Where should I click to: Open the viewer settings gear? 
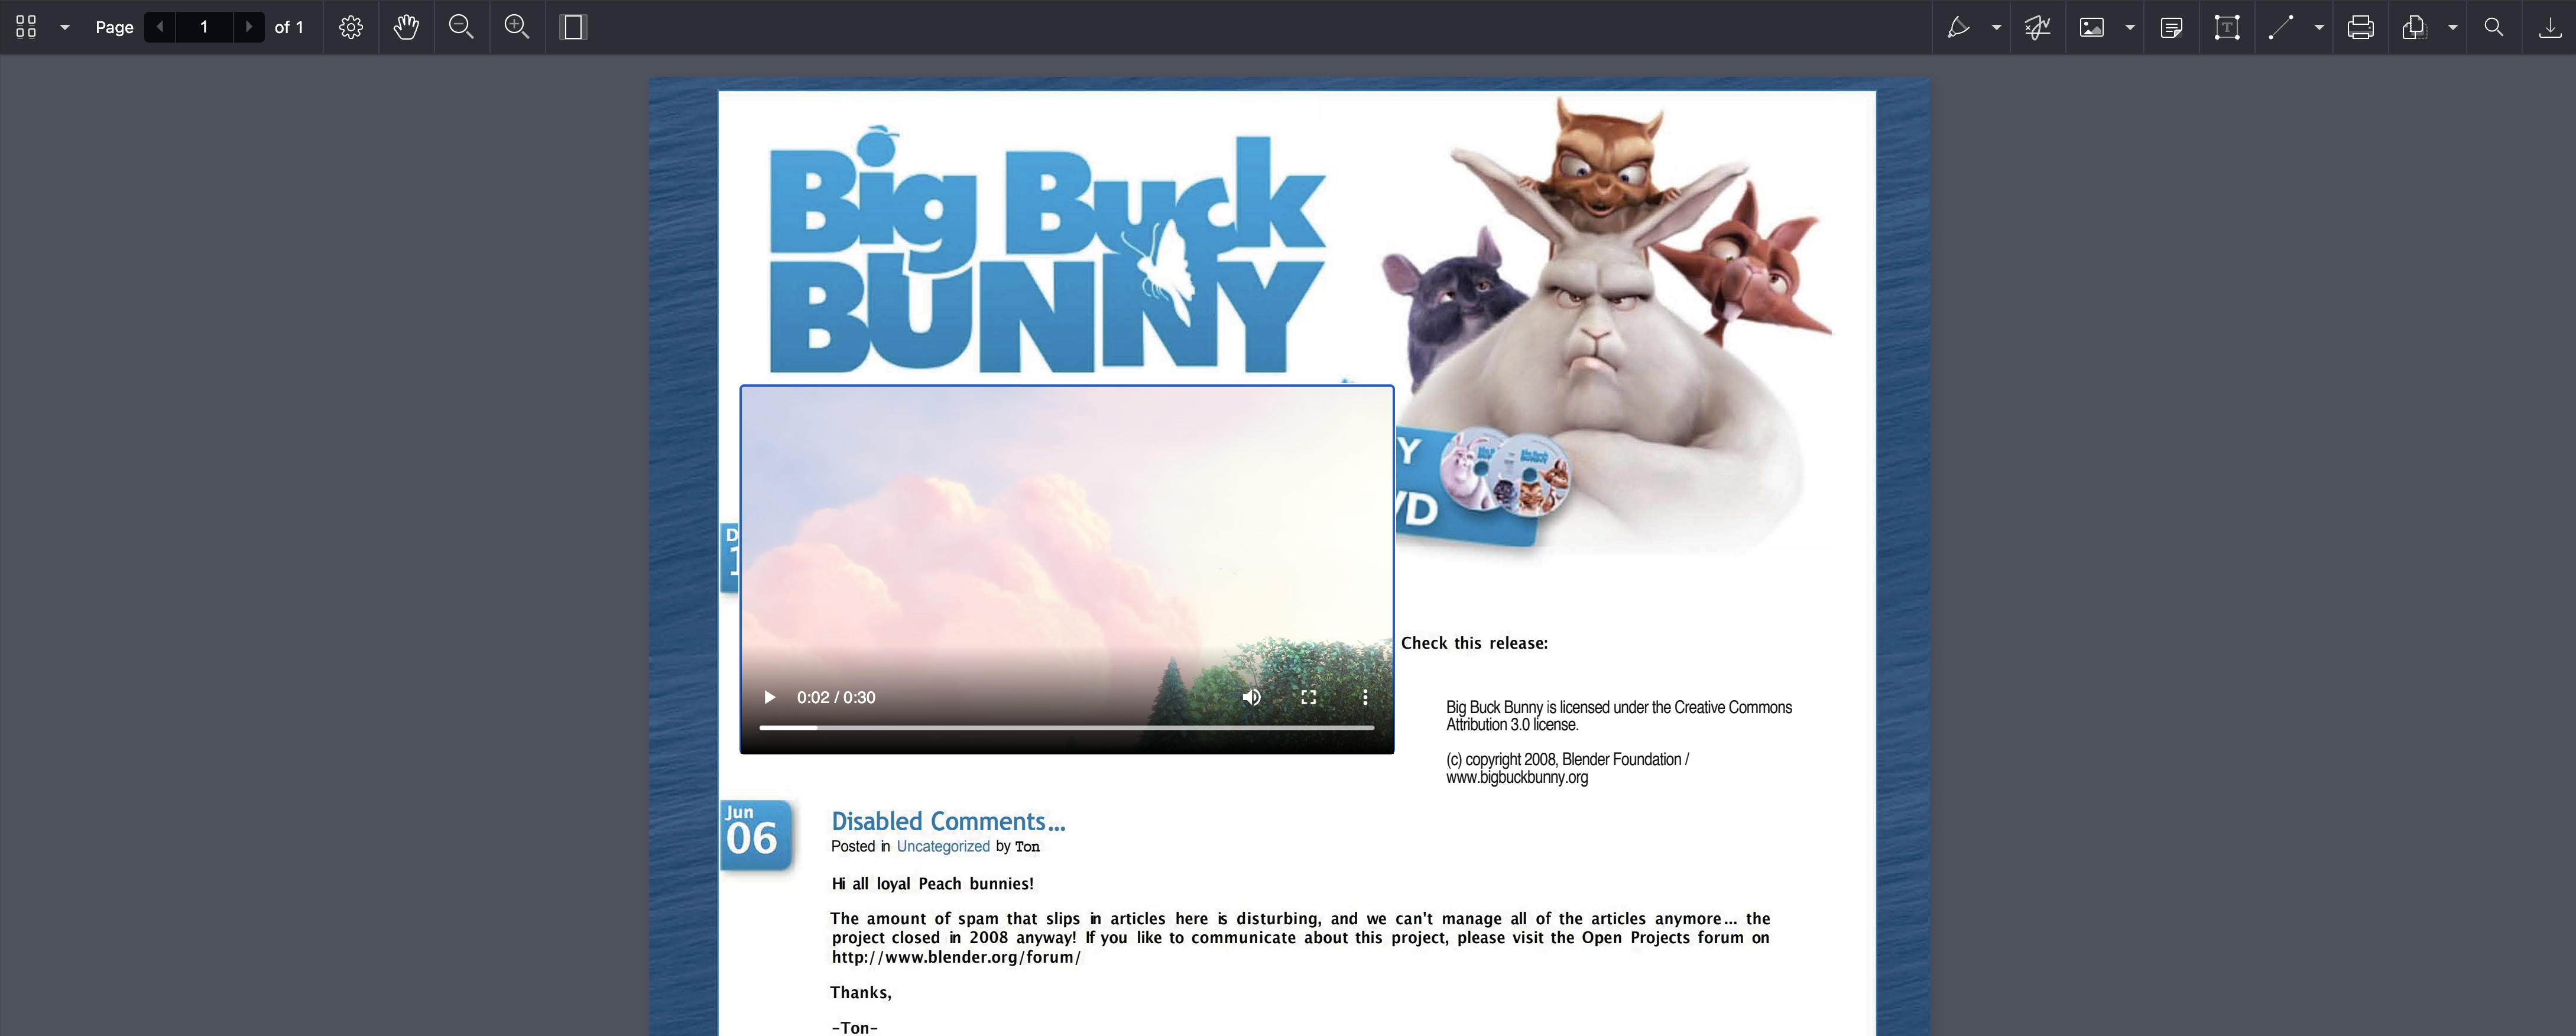point(351,27)
